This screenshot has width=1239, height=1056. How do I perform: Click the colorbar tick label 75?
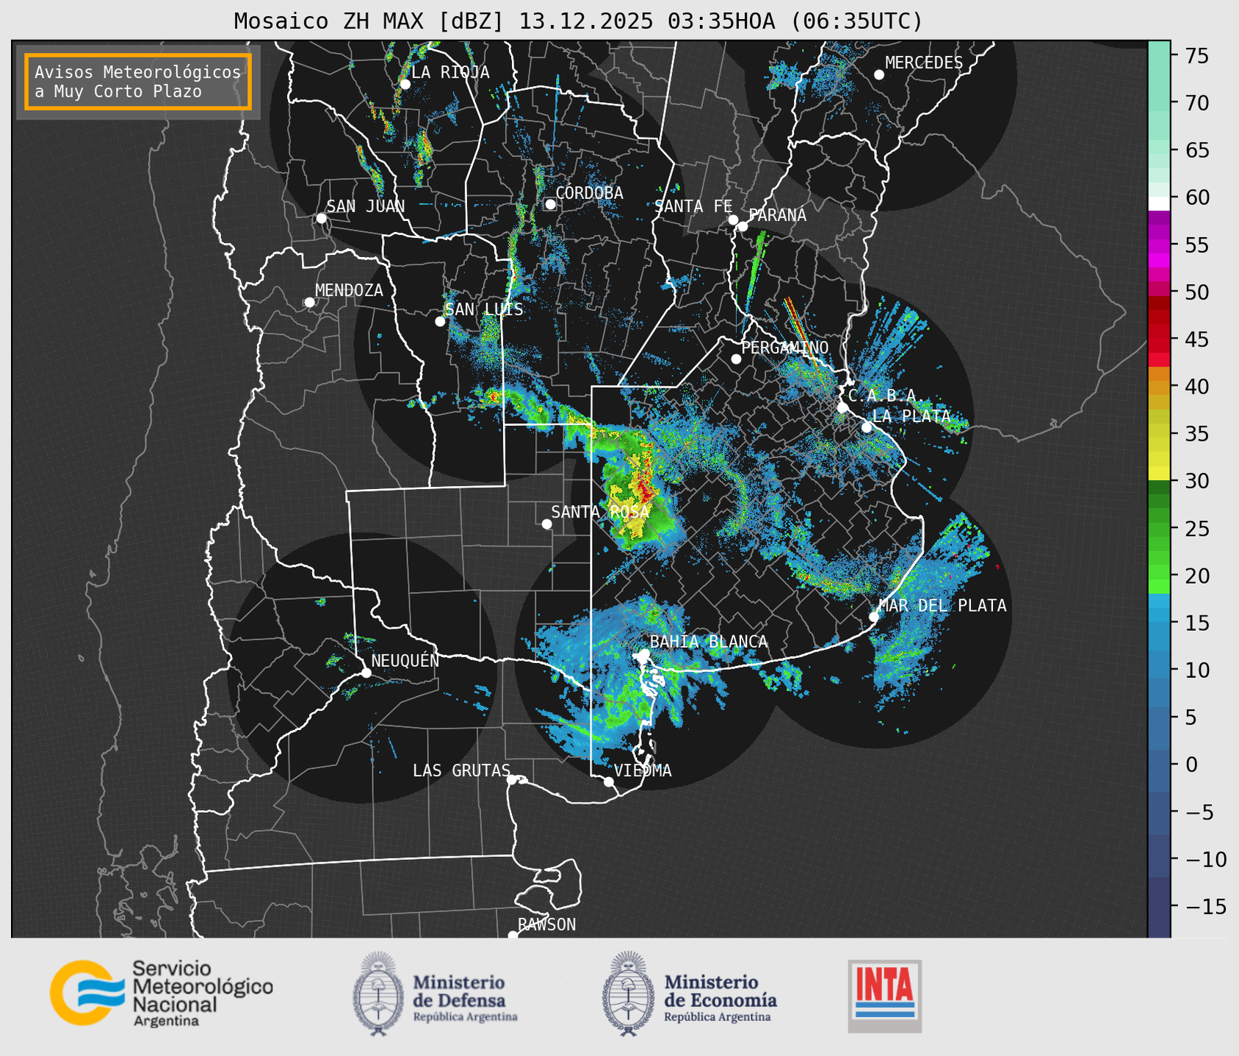pos(1197,56)
